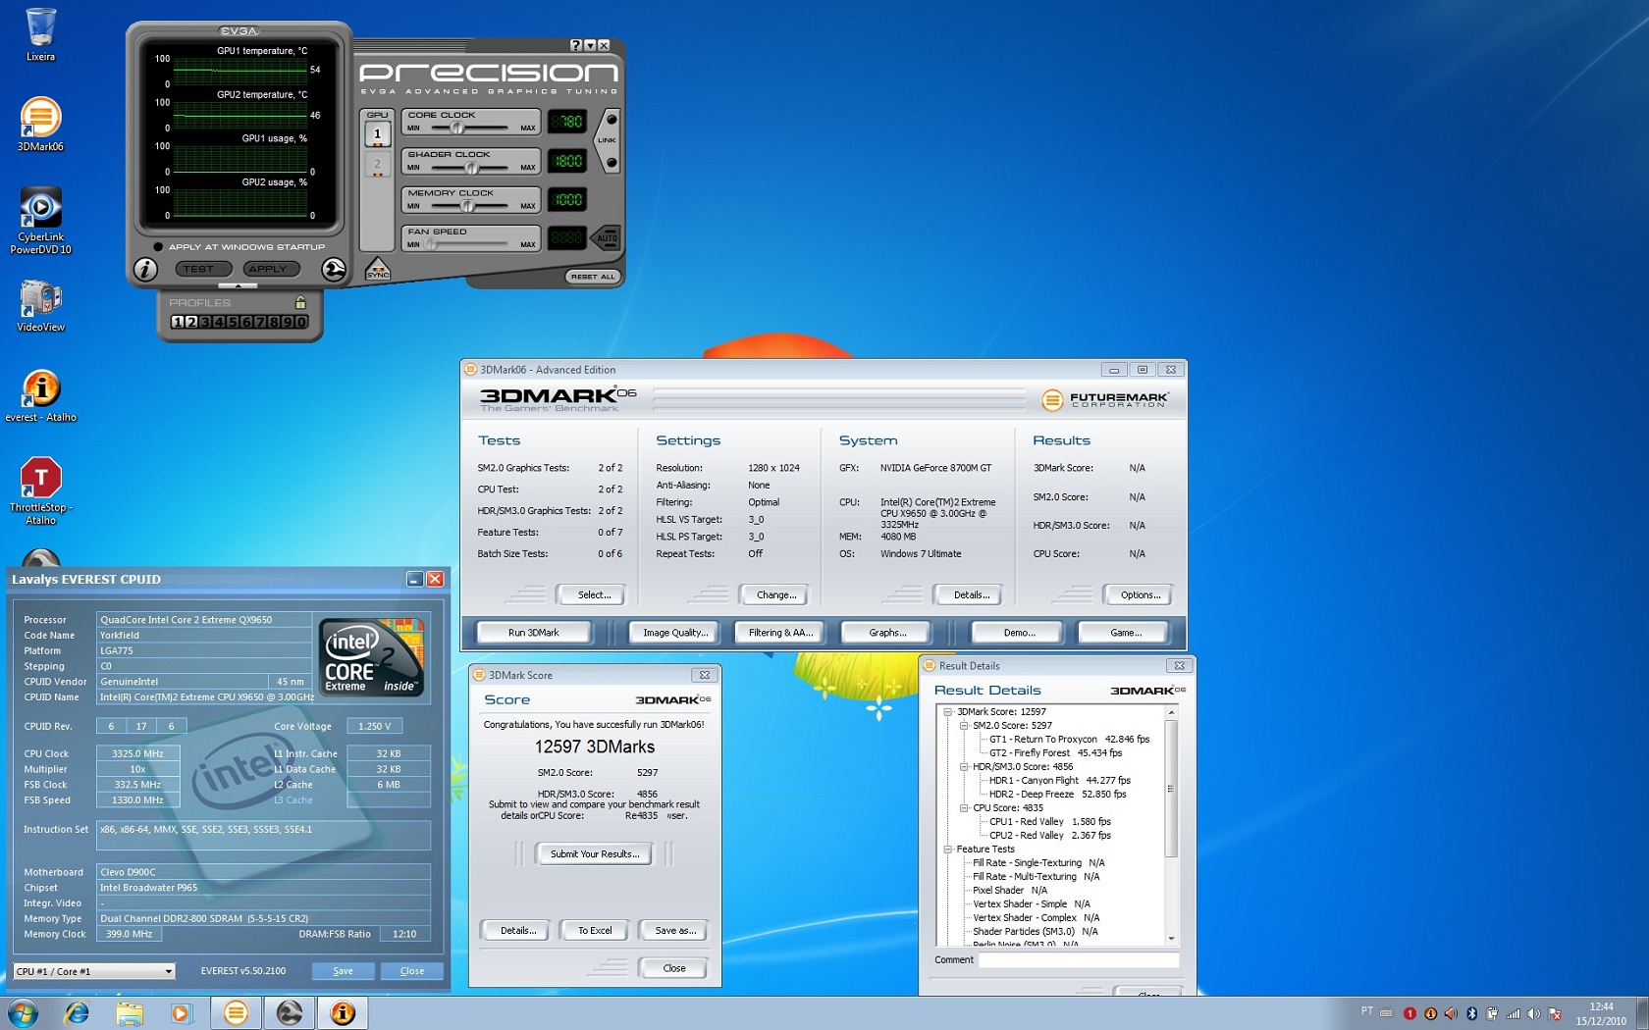Switch to 3DMark06 taskbar button
The height and width of the screenshot is (1030, 1649).
coord(236,1012)
